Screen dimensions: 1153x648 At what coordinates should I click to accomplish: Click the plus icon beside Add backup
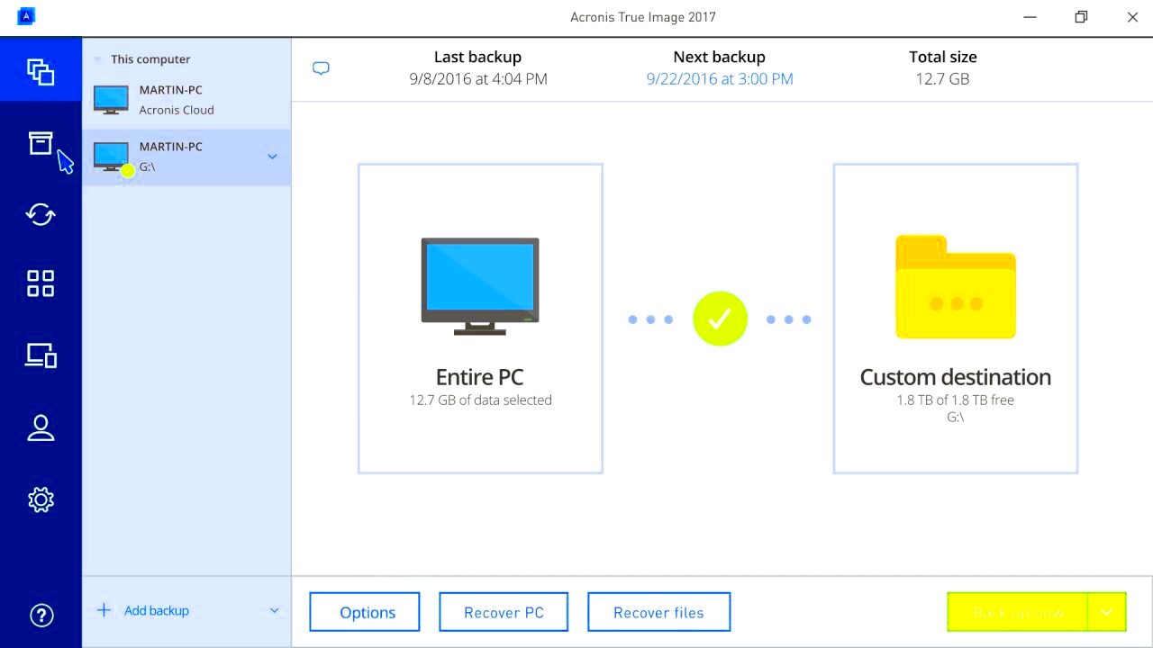(104, 610)
